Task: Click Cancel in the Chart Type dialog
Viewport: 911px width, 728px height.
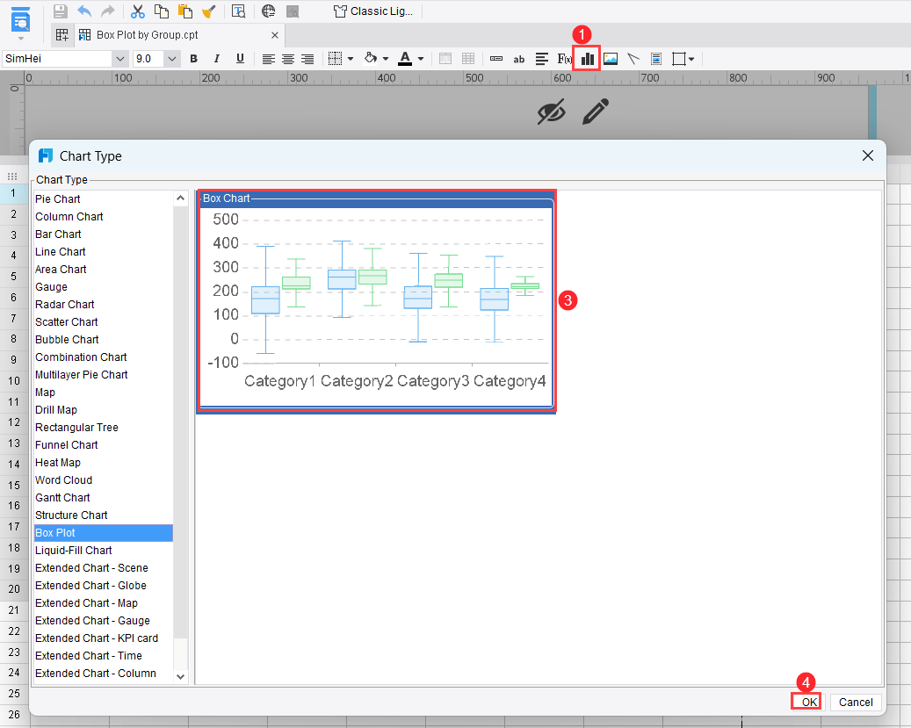Action: (856, 702)
